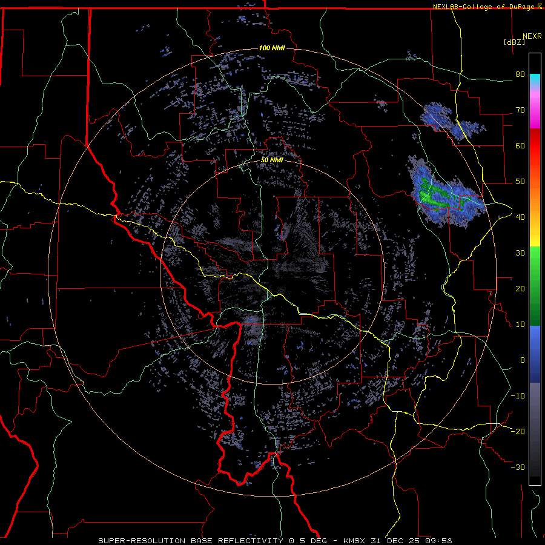Click the 100 NMI range ring label

pos(272,48)
